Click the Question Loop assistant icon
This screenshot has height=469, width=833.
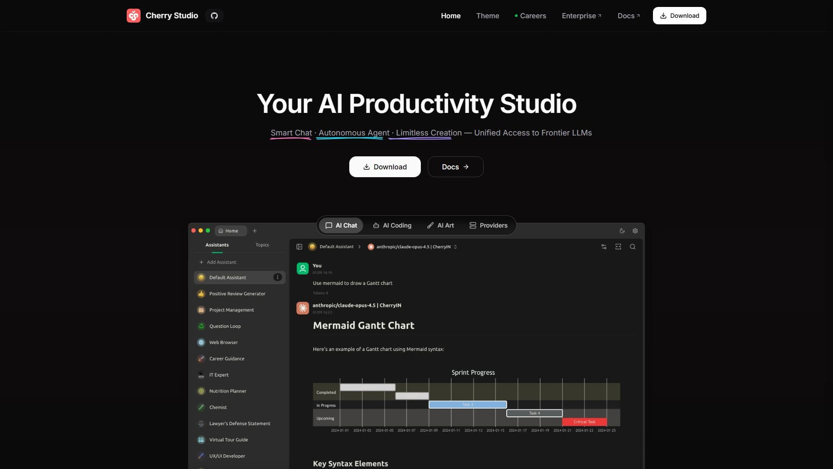201,326
